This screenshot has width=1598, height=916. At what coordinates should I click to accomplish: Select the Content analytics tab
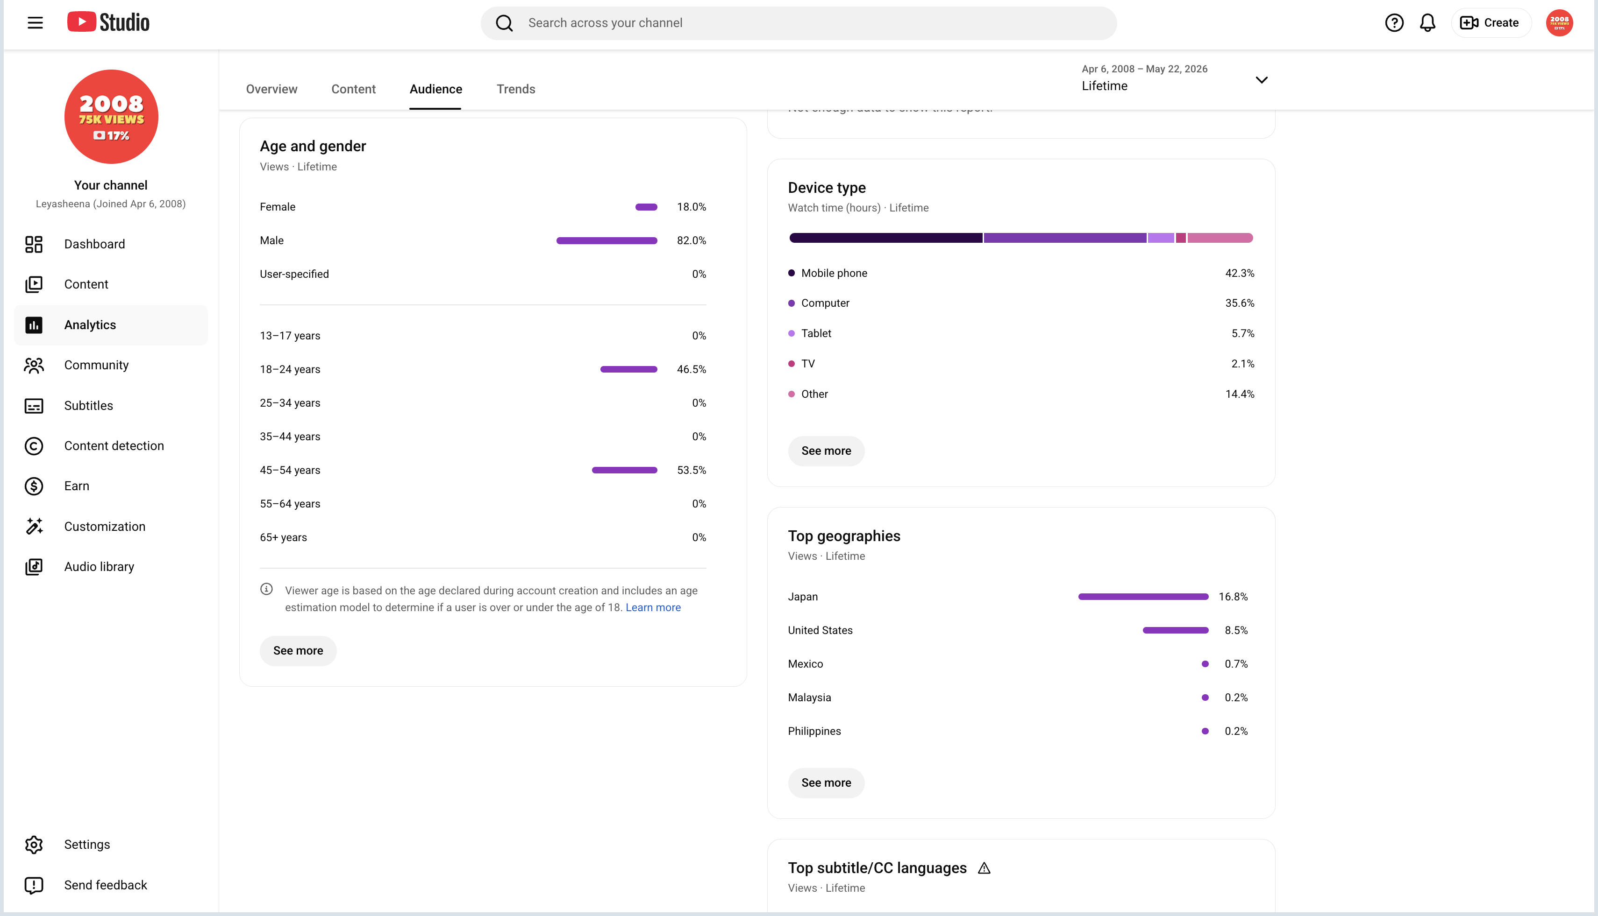(353, 89)
